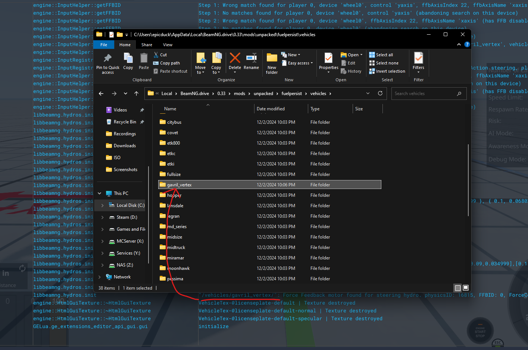This screenshot has width=528, height=350.
Task: Select the midtruck folder icon
Action: click(163, 247)
